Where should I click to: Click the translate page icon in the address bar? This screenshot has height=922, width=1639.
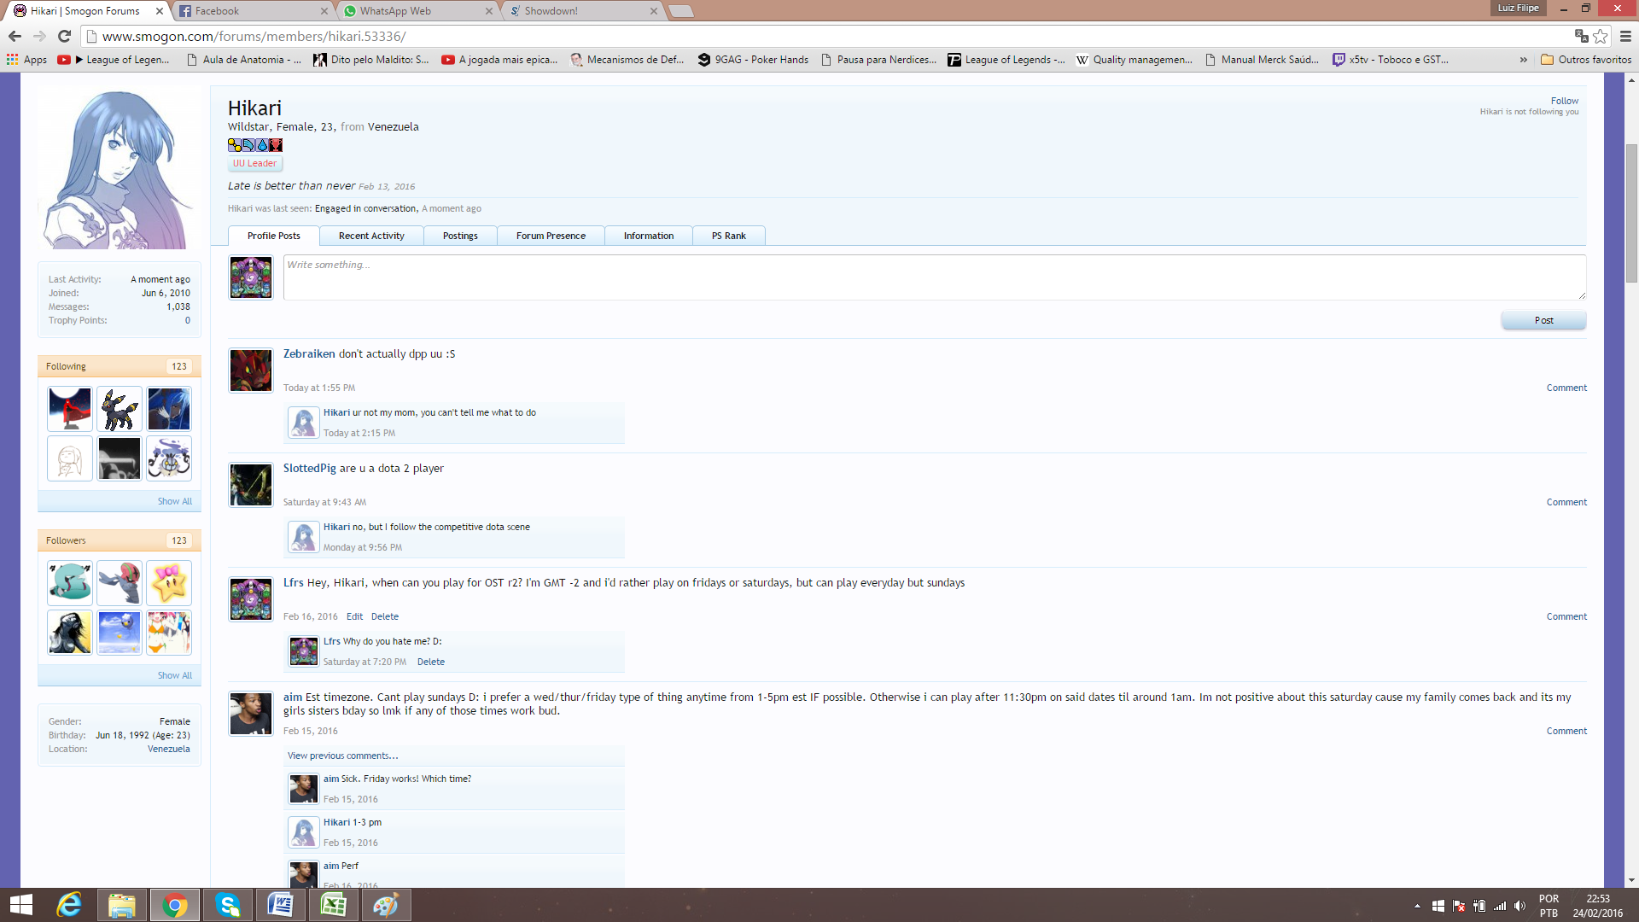coord(1581,36)
